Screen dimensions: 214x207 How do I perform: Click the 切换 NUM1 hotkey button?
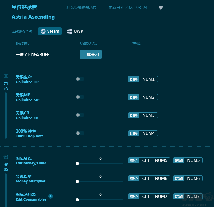[x=143, y=79]
